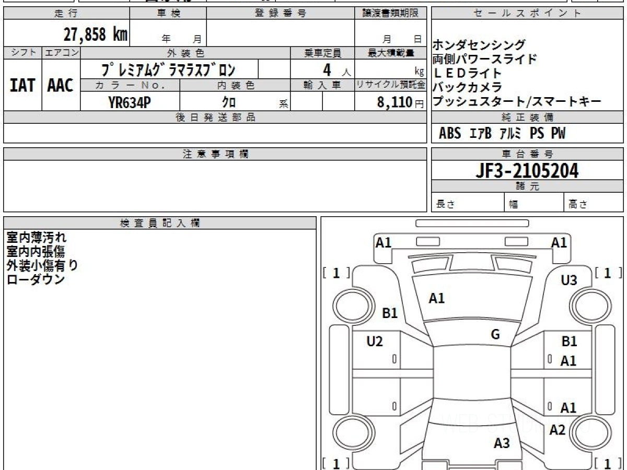
Task: Select the PW equipment label
Action: [558, 134]
